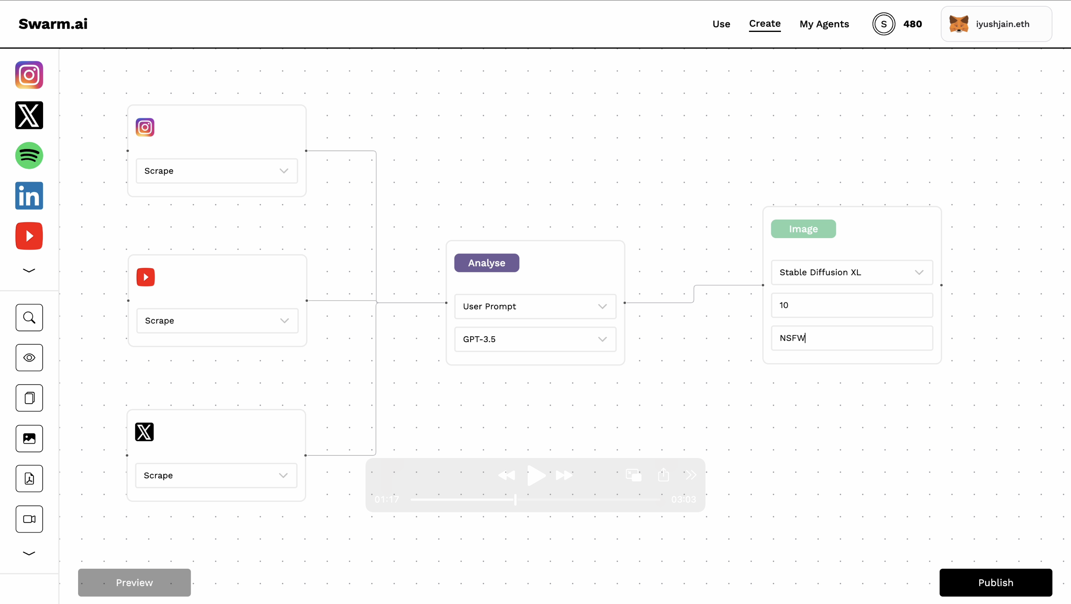Click the Preview button
The image size is (1071, 604).
tap(134, 582)
